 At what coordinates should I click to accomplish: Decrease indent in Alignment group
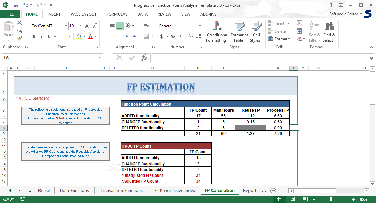coord(128,36)
